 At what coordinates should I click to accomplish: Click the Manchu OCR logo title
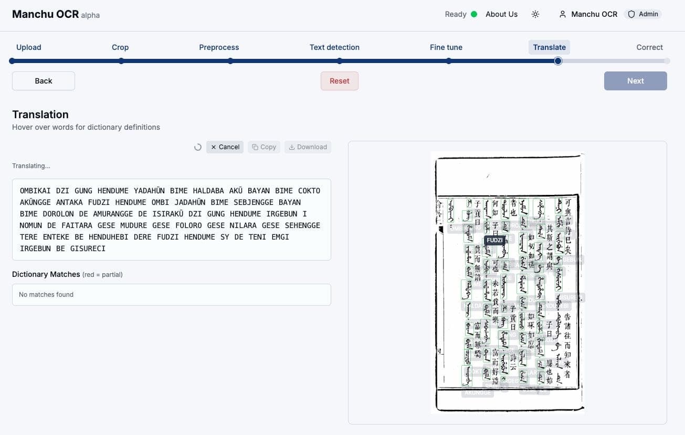[45, 14]
